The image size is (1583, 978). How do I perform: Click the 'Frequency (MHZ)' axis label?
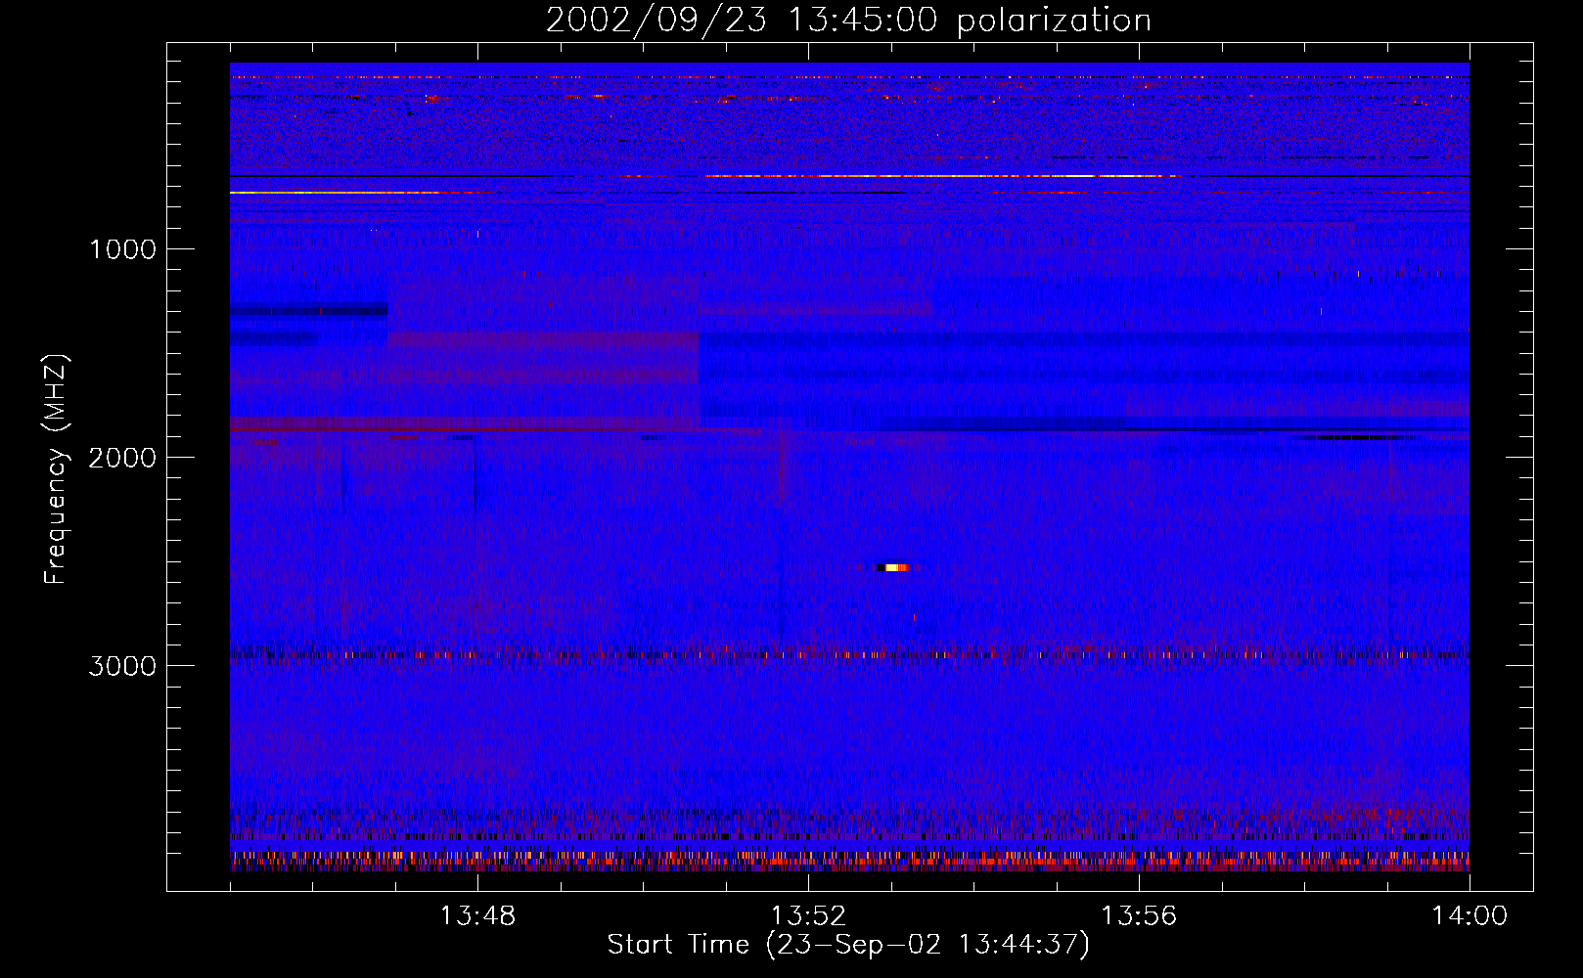point(57,469)
